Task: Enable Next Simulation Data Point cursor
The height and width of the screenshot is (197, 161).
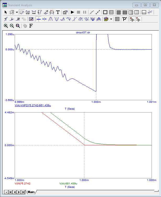Action: point(38,19)
